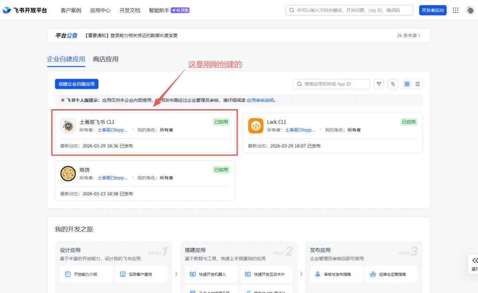Click 2026-03-29 18:36 已发布 status
This screenshot has width=478, height=293.
pyautogui.click(x=108, y=146)
